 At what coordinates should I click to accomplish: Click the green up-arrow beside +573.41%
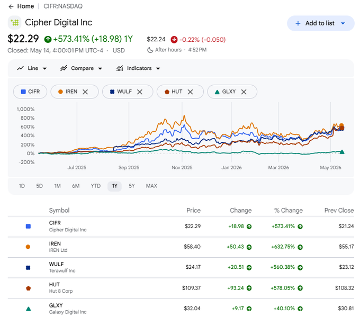(48, 39)
